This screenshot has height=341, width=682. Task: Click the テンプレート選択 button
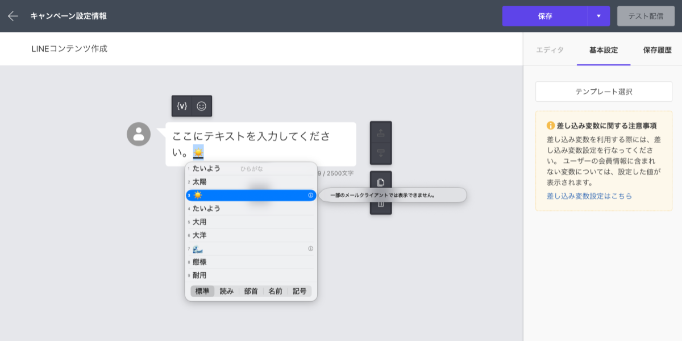(x=604, y=92)
